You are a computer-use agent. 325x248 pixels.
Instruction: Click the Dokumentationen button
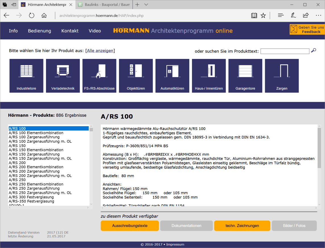point(186,226)
